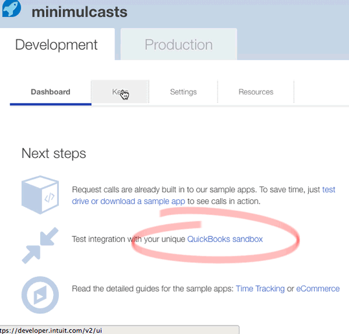This screenshot has width=349, height=334.
Task: Switch to the Production tab
Action: 179,44
